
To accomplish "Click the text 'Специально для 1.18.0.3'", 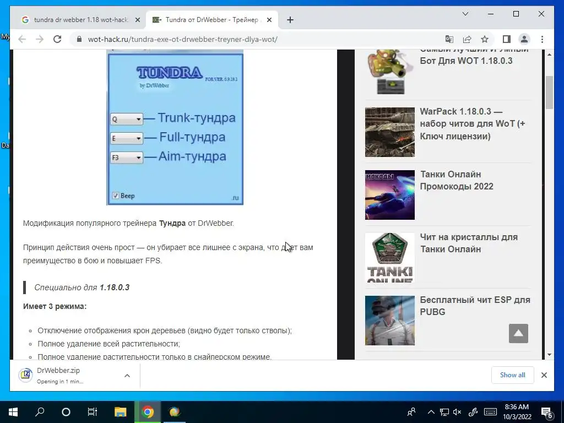I will (82, 288).
